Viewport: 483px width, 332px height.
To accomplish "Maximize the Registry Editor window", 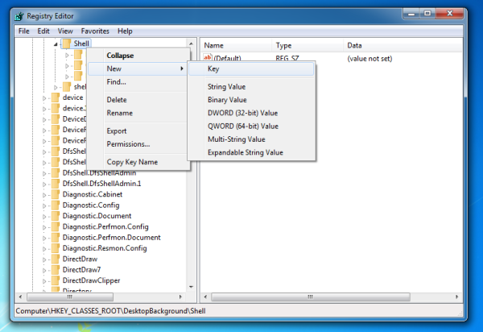I will pos(427,14).
